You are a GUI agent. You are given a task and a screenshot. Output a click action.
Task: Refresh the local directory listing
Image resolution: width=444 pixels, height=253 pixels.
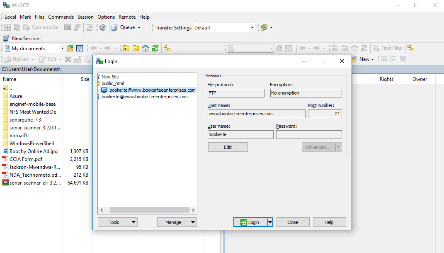(x=155, y=49)
